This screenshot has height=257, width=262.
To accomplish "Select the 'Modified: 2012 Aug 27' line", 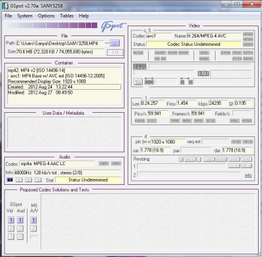I will point(64,92).
